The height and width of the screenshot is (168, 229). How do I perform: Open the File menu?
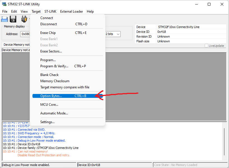tap(5, 11)
